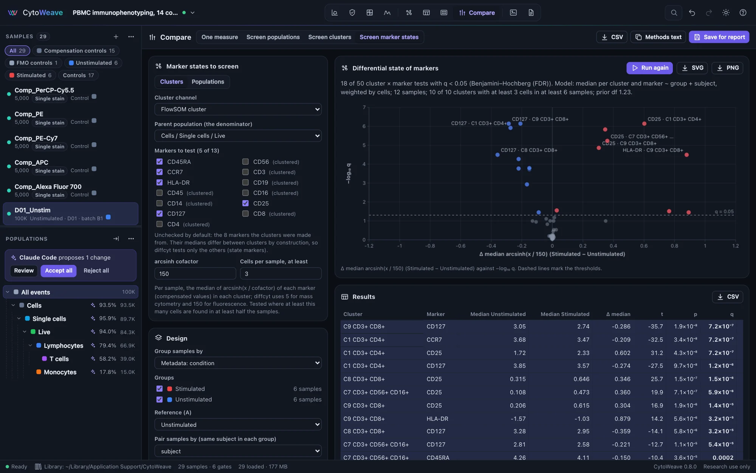The image size is (756, 473).
Task: Click the red Stimulated 6 filter swatch
Action: point(12,75)
